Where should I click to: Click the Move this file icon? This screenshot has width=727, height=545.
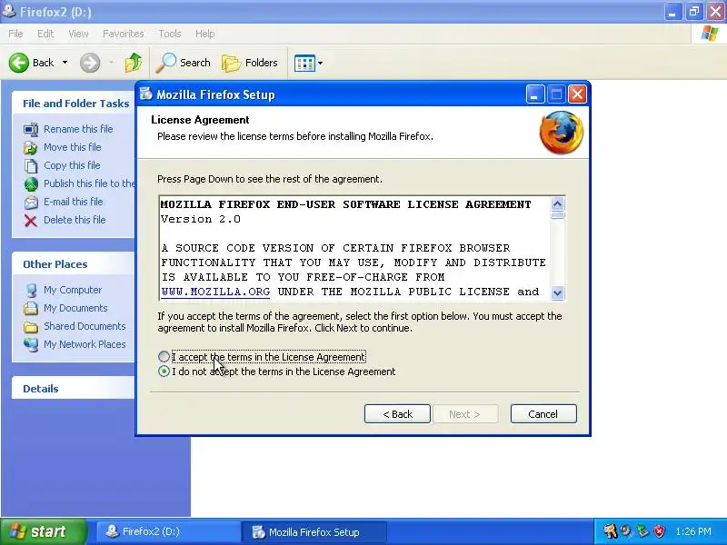pyautogui.click(x=31, y=147)
